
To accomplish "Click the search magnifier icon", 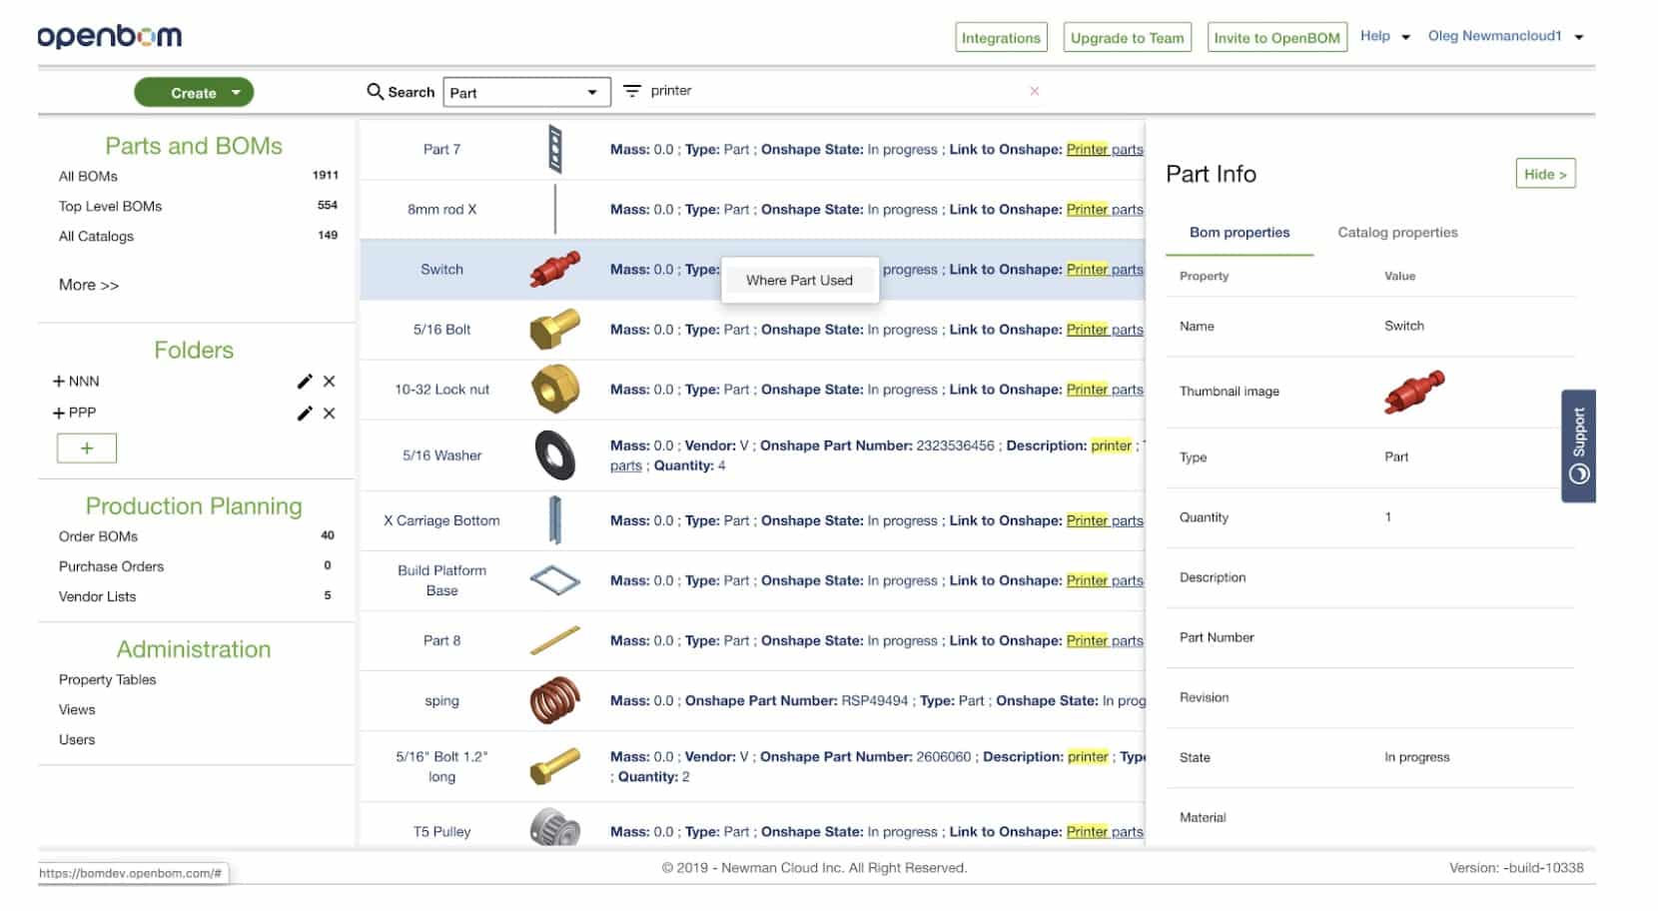I will [375, 91].
